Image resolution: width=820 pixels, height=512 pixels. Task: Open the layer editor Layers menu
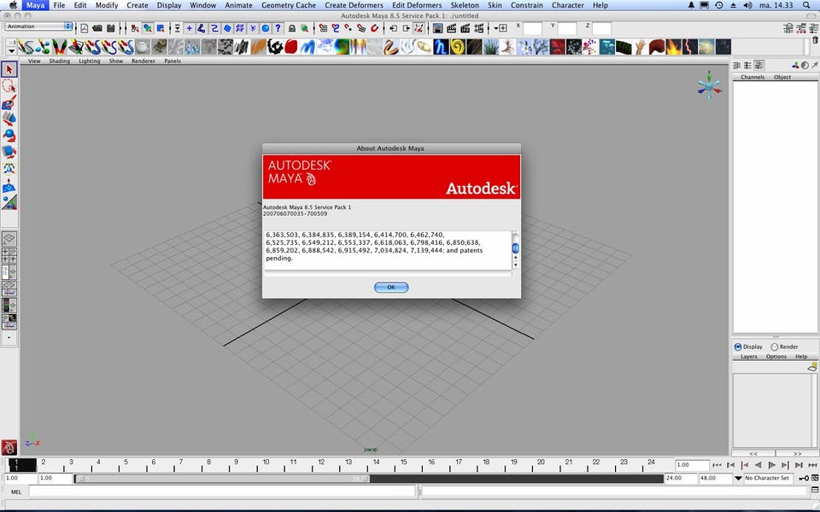749,357
